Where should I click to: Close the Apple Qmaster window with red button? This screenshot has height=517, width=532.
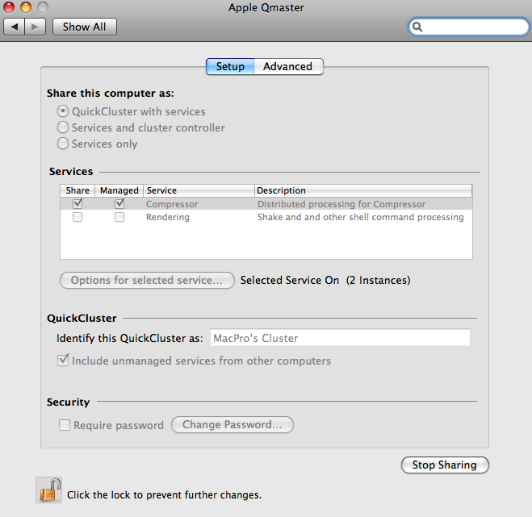pyautogui.click(x=9, y=7)
